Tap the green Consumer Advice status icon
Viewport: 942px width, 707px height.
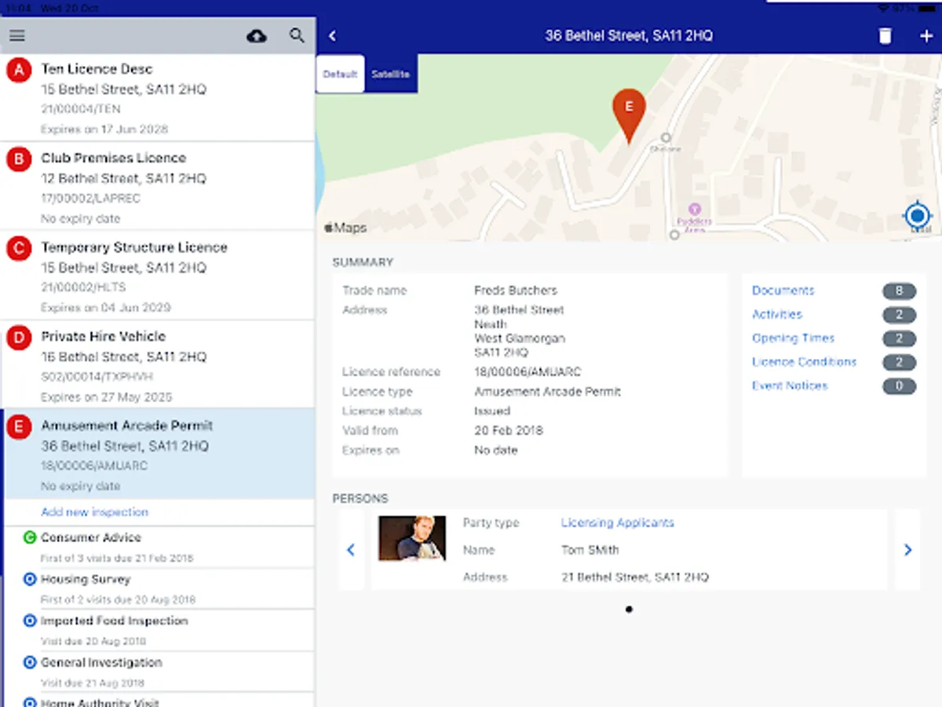click(30, 538)
